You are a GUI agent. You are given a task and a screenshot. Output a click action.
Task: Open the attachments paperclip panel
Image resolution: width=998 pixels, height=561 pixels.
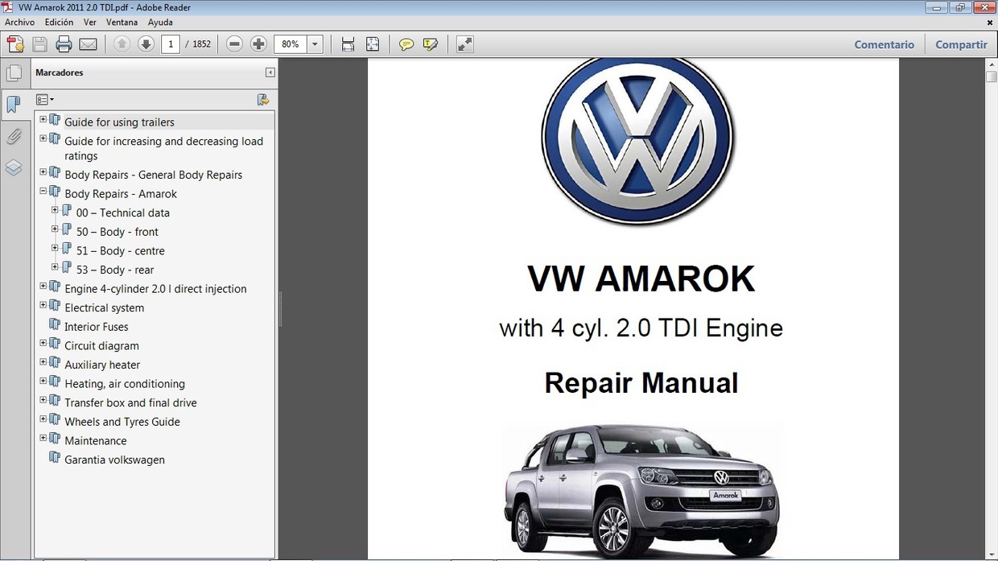coord(14,136)
